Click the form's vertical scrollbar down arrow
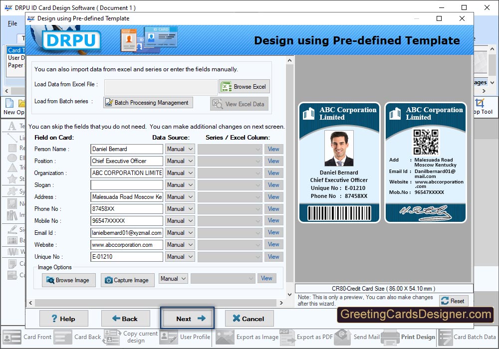Screen dimensions: 499x349 (x=289, y=294)
